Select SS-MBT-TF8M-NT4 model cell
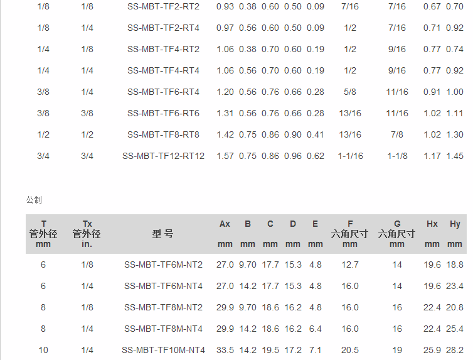 tap(163, 329)
